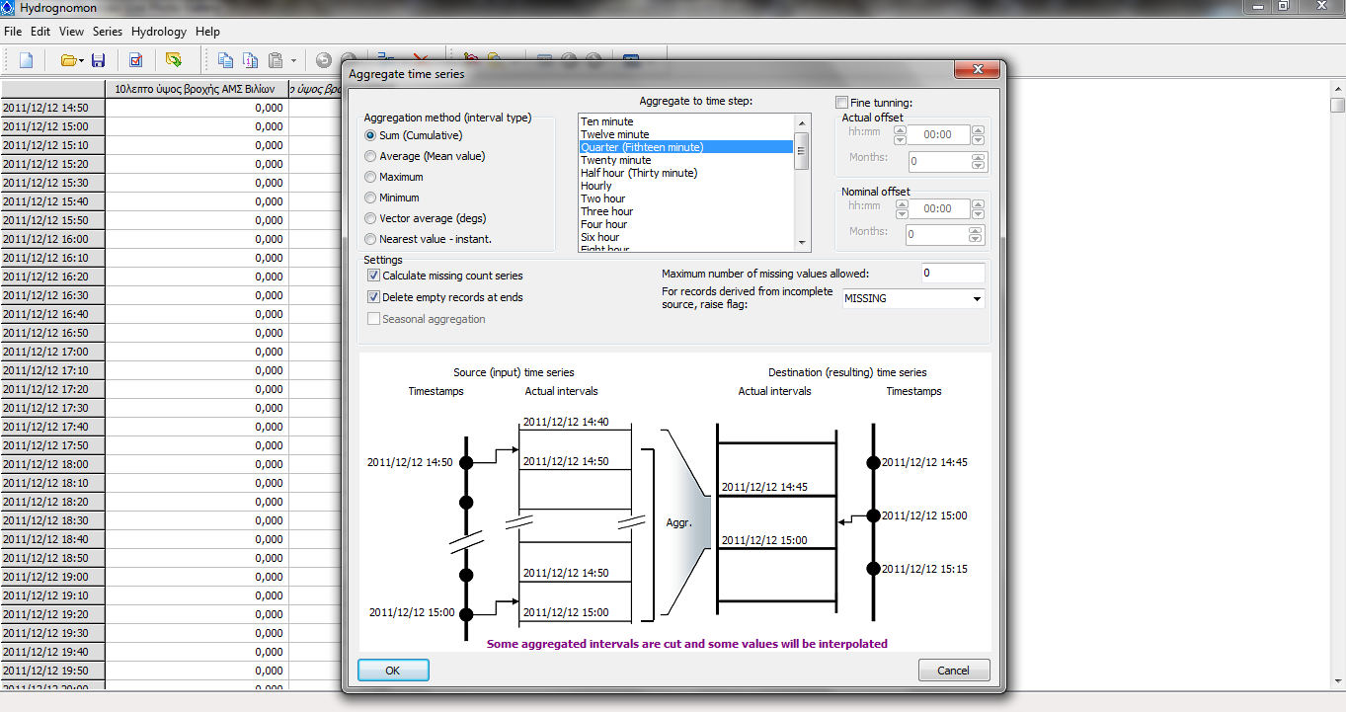
Task: Open the incomplete source flag MISSING dropdown
Action: click(x=913, y=298)
